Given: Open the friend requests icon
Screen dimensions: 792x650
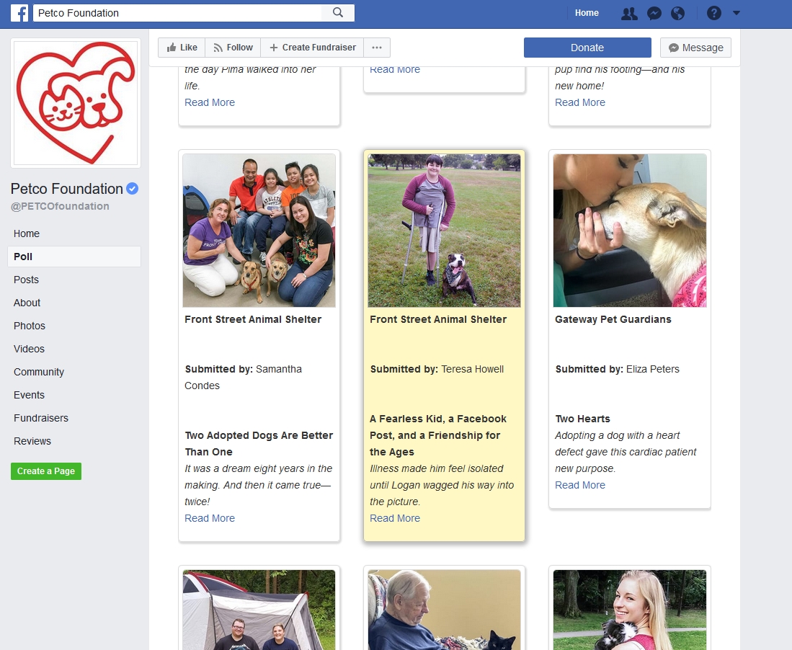Looking at the screenshot, I should pos(629,13).
